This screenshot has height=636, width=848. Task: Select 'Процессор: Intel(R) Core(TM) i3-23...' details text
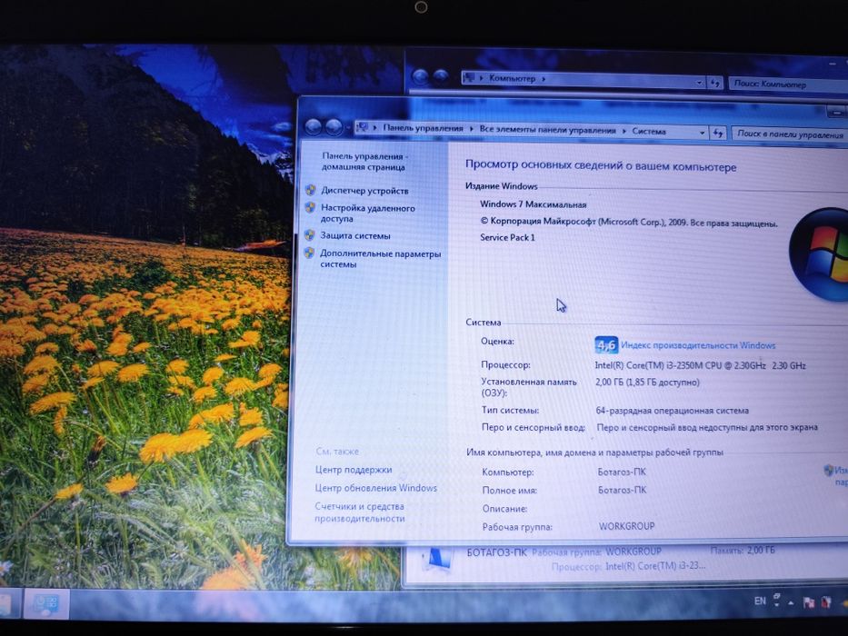(x=628, y=566)
